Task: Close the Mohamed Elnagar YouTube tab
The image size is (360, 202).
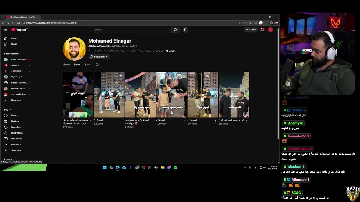Action: click(39, 17)
